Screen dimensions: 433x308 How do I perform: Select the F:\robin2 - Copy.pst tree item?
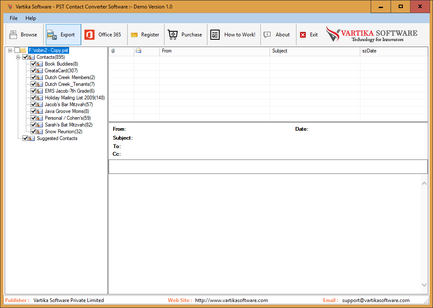[48, 50]
